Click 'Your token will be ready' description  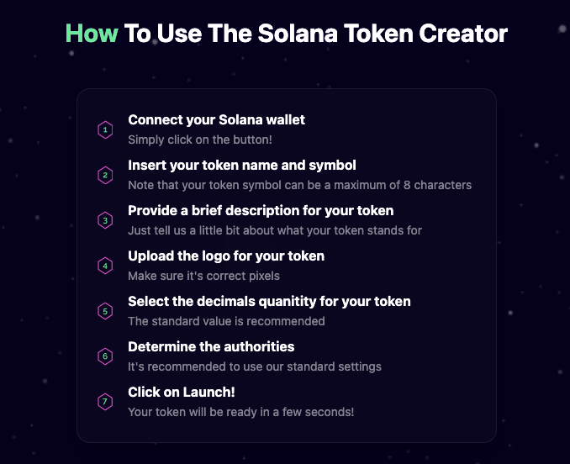pyautogui.click(x=241, y=412)
